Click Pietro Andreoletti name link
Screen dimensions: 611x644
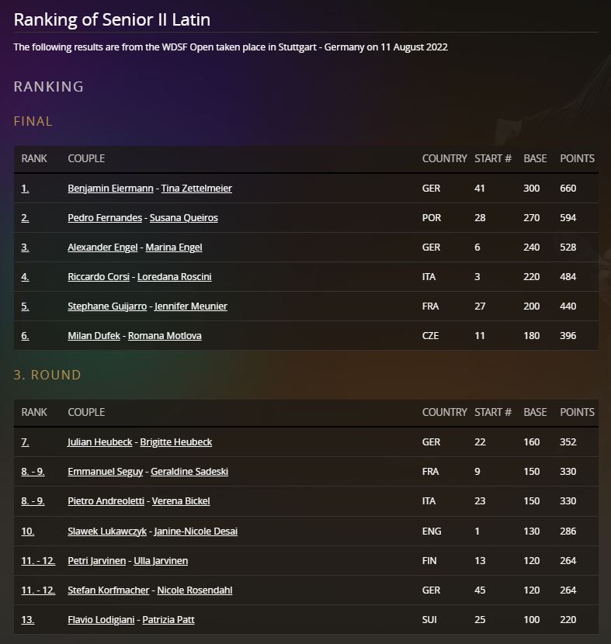point(106,501)
